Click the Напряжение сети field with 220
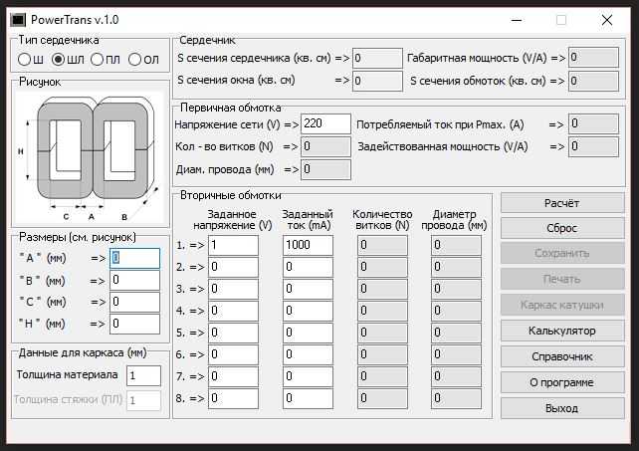 pyautogui.click(x=325, y=123)
